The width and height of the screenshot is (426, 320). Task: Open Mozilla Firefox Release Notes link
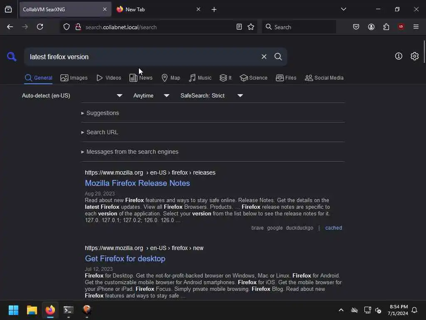pyautogui.click(x=137, y=183)
